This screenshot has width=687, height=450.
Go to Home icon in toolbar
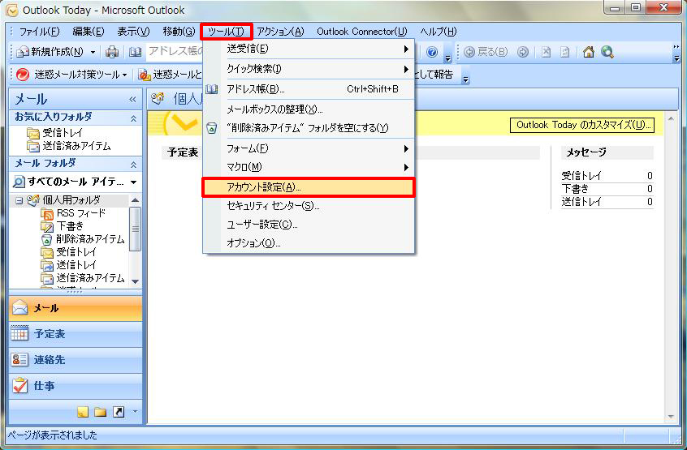589,52
